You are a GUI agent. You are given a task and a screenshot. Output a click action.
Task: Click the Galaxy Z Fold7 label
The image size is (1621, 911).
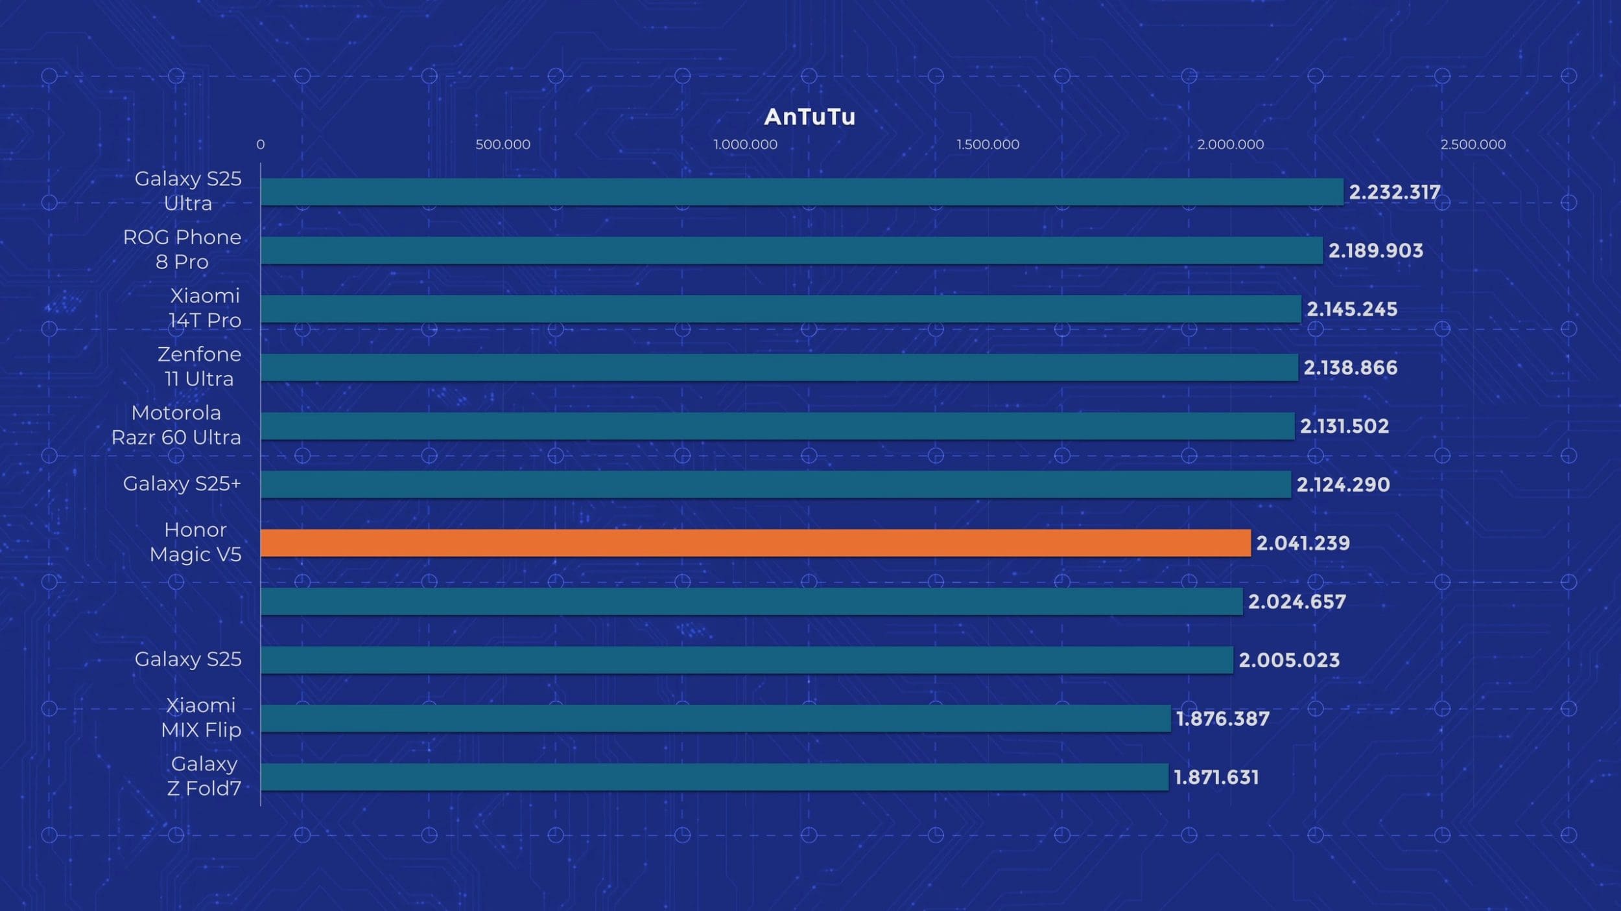pos(204,776)
